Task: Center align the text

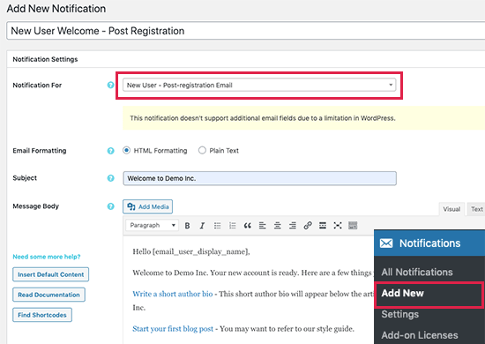Action: tap(278, 226)
